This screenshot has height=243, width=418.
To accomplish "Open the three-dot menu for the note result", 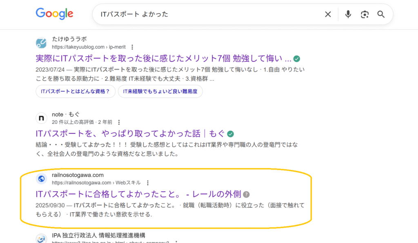I will click(x=119, y=122).
